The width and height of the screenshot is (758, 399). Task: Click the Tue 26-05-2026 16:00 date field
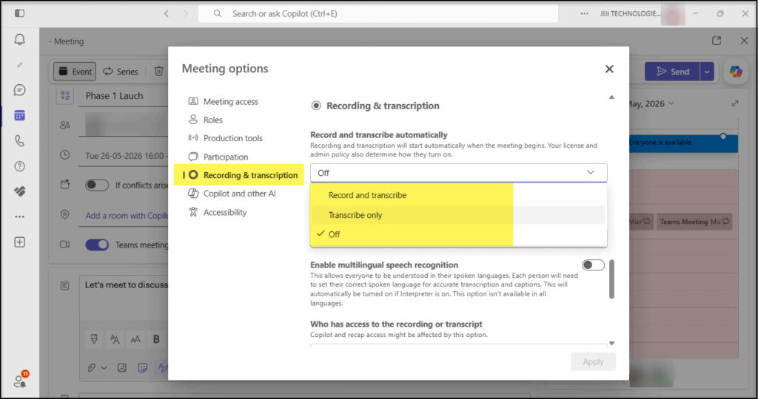pyautogui.click(x=125, y=156)
